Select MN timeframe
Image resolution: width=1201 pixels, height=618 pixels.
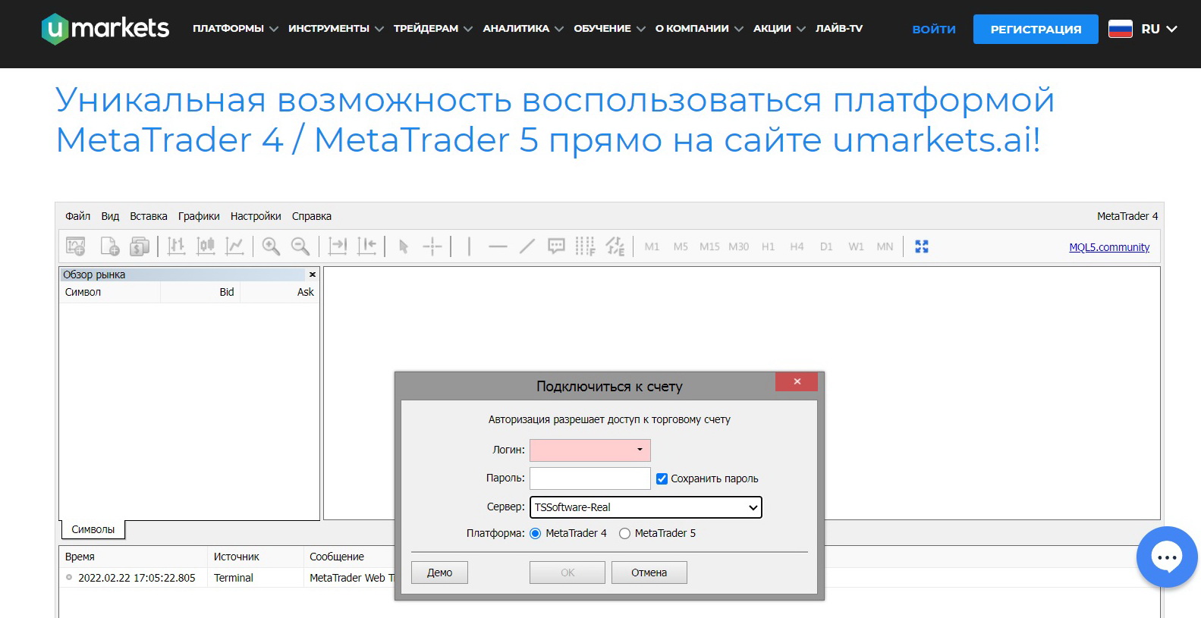(885, 246)
